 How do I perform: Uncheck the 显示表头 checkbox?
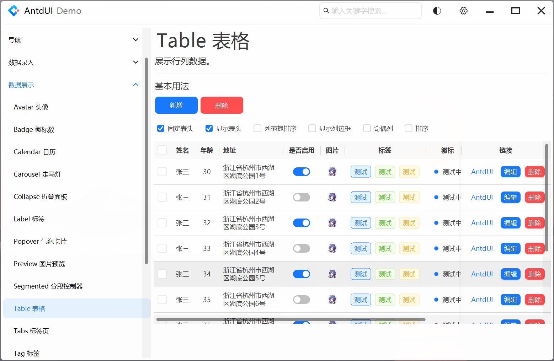[x=209, y=128]
